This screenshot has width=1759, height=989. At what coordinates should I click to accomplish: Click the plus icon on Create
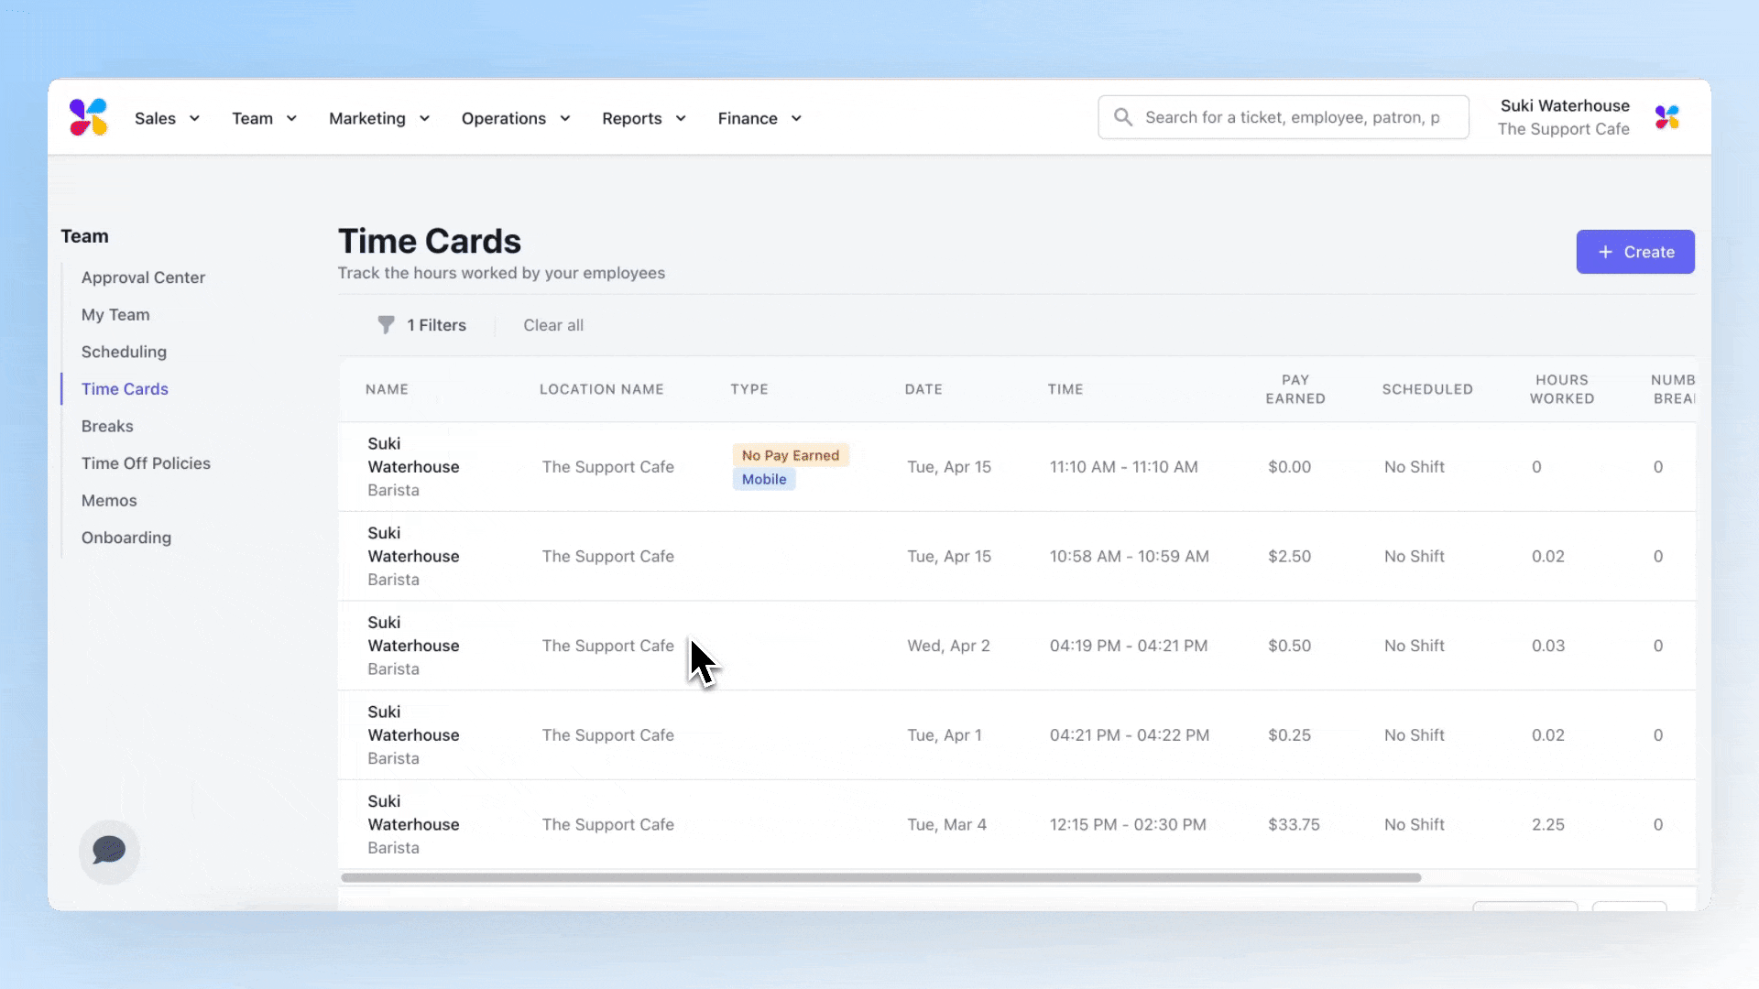point(1605,252)
